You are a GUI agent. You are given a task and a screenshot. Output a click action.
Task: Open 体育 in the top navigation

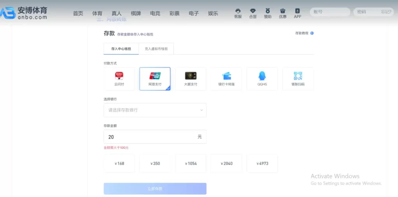pyautogui.click(x=97, y=14)
